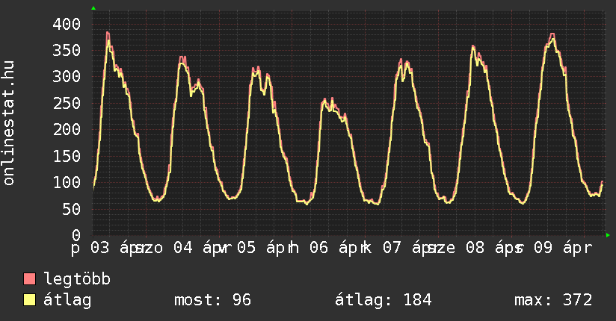Select the legtöbb legend label

pos(77,279)
